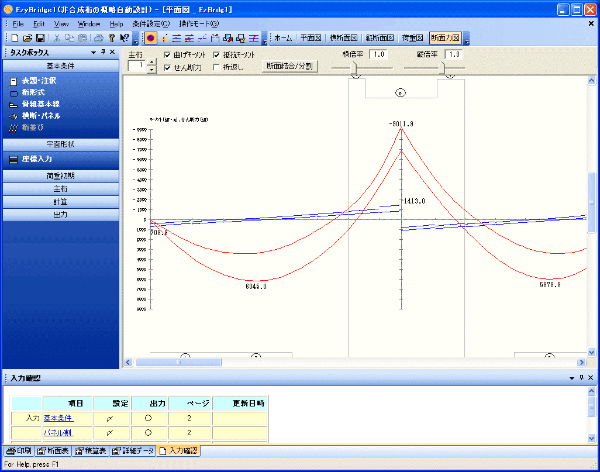The height and width of the screenshot is (472, 600).
Task: Click the 横倍率 slider handle
Action: [354, 68]
